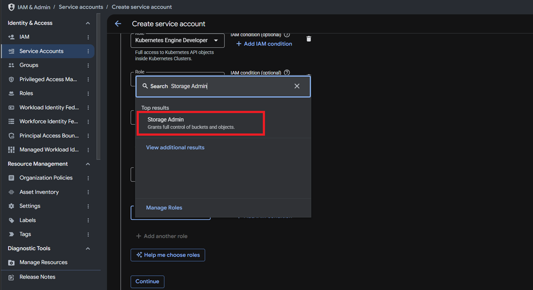
Task: Click the Manage Roles link
Action: click(x=164, y=208)
